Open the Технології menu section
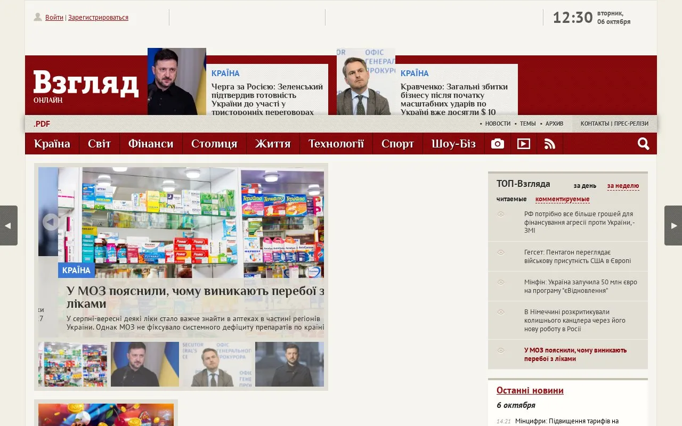 (336, 144)
